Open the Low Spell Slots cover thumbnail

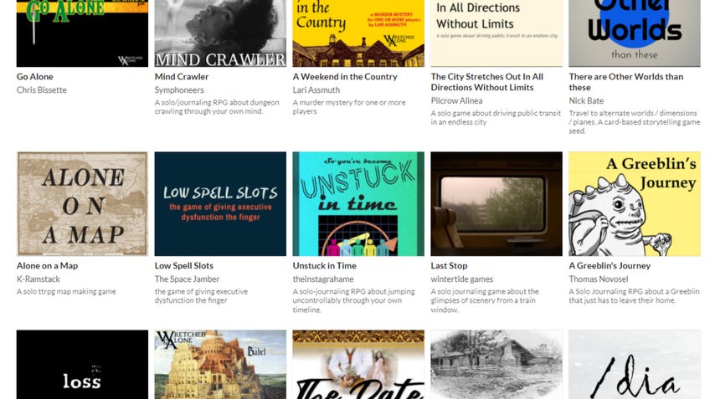point(220,203)
